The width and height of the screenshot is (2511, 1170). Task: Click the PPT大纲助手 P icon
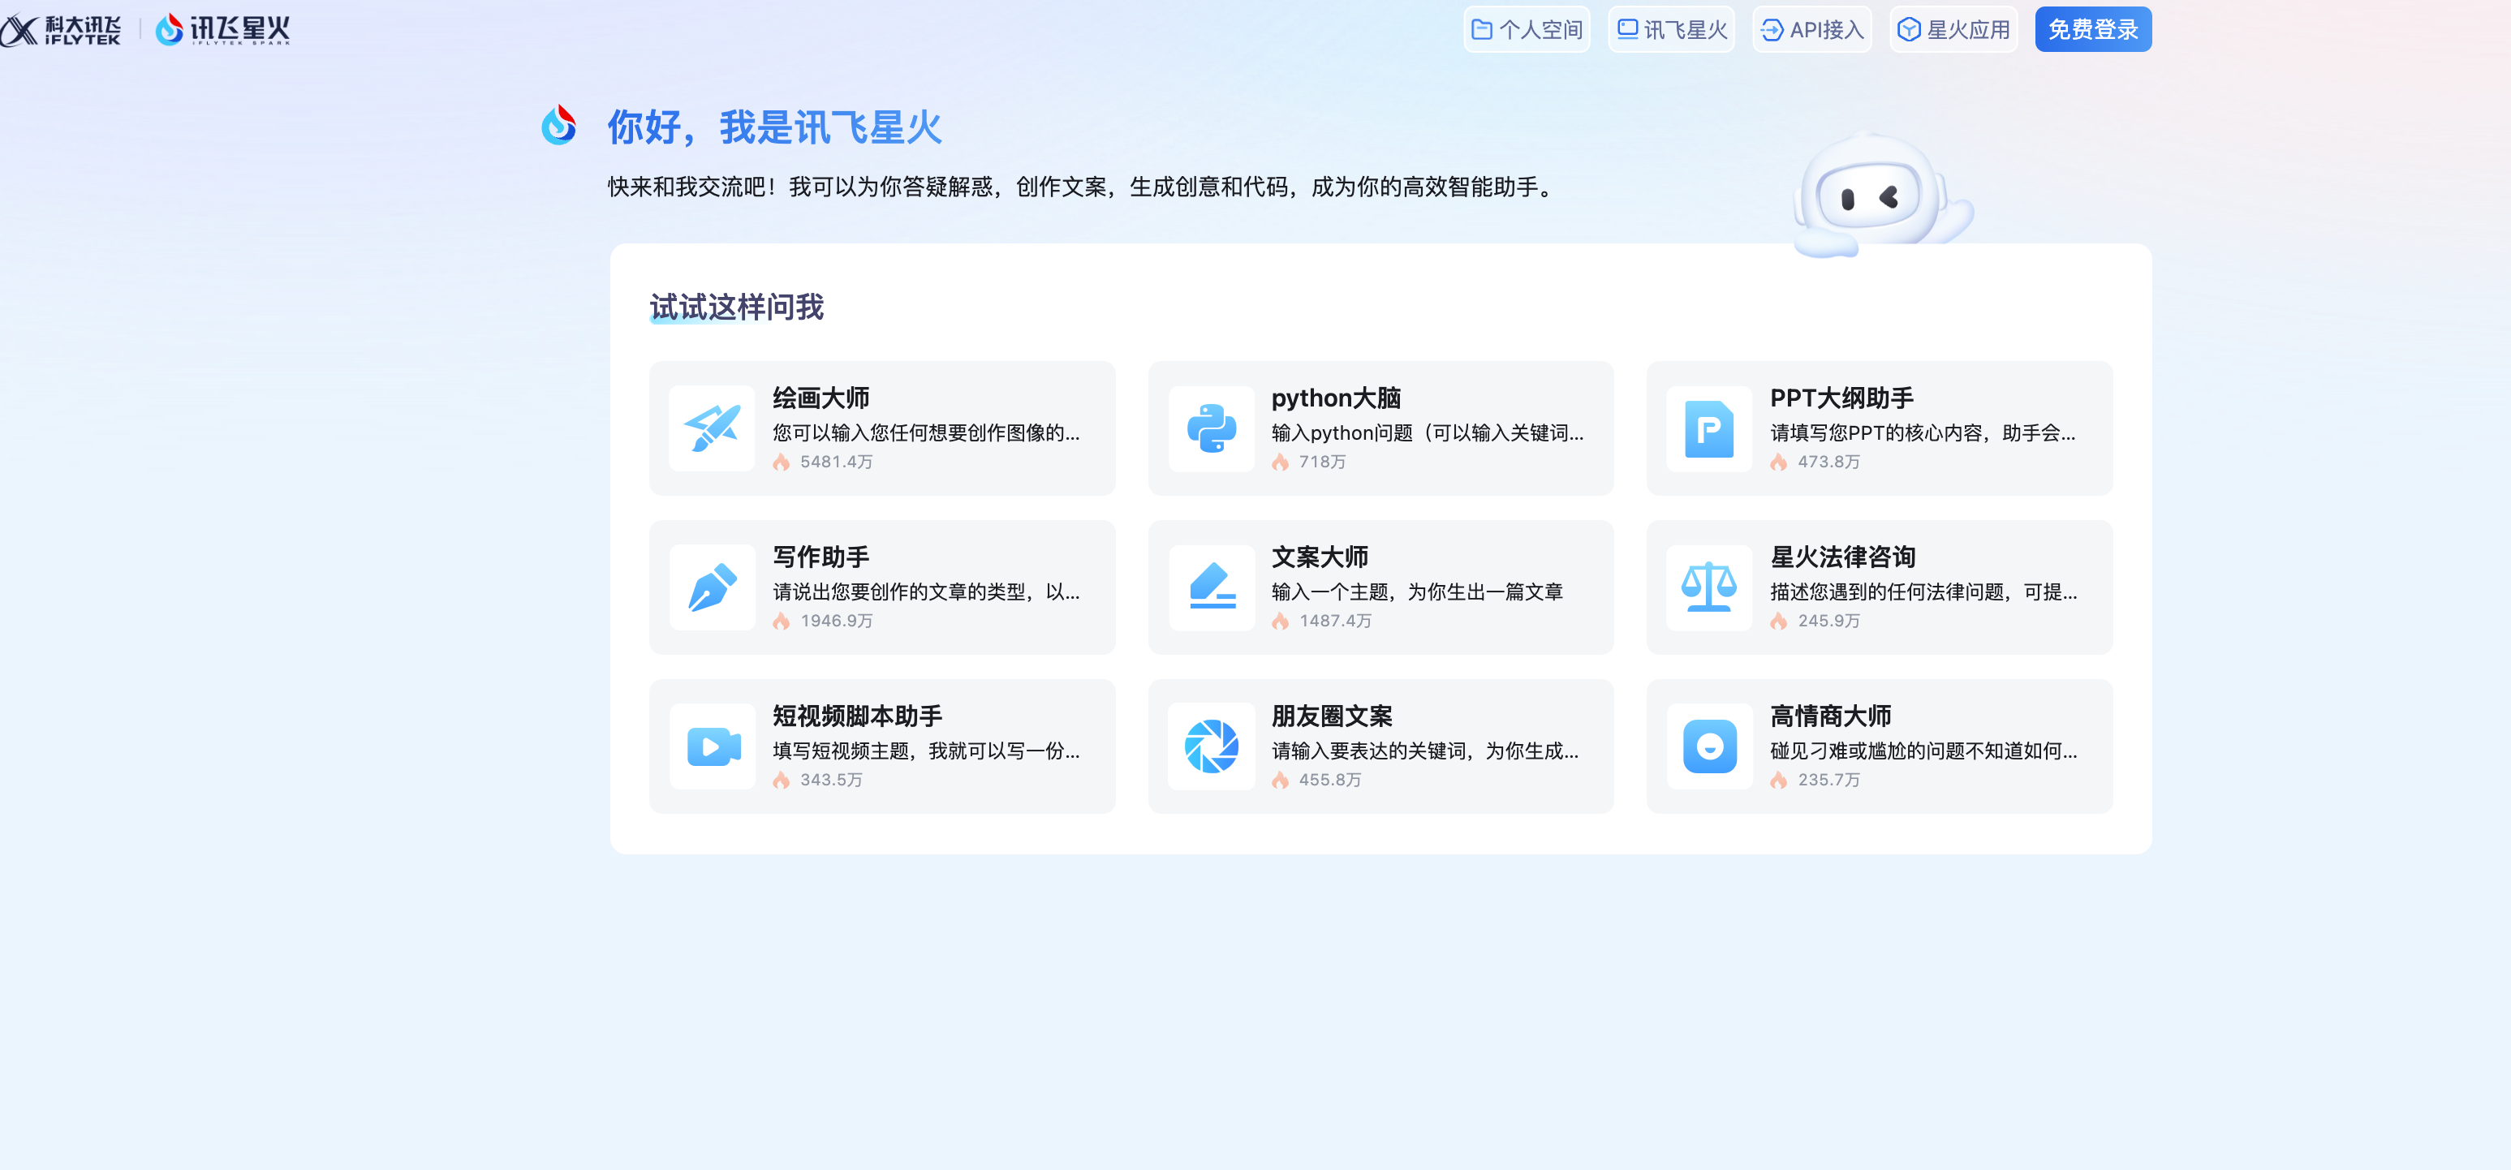tap(1709, 428)
